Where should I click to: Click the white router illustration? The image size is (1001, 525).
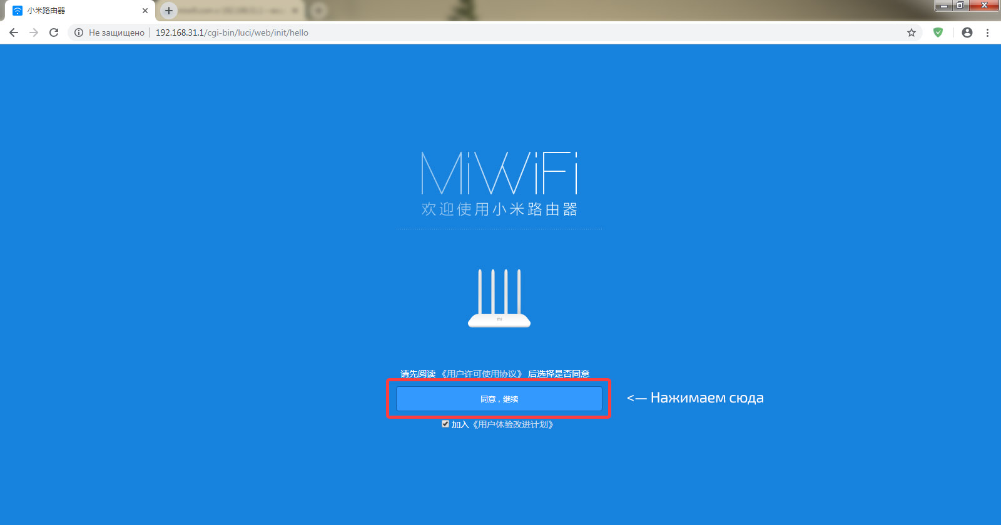click(x=499, y=298)
